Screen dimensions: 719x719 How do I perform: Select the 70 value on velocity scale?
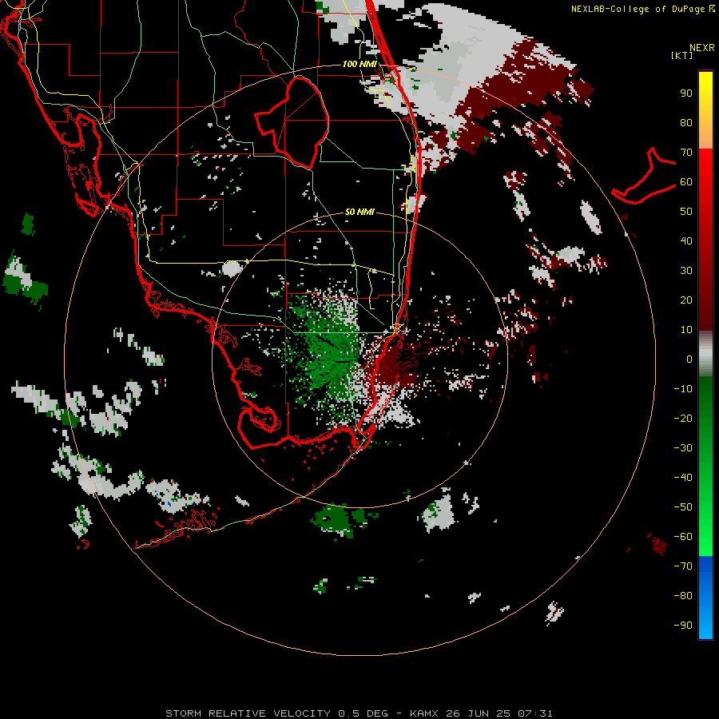686,153
